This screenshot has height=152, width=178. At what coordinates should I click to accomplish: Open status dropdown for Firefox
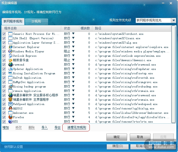(x=73, y=117)
